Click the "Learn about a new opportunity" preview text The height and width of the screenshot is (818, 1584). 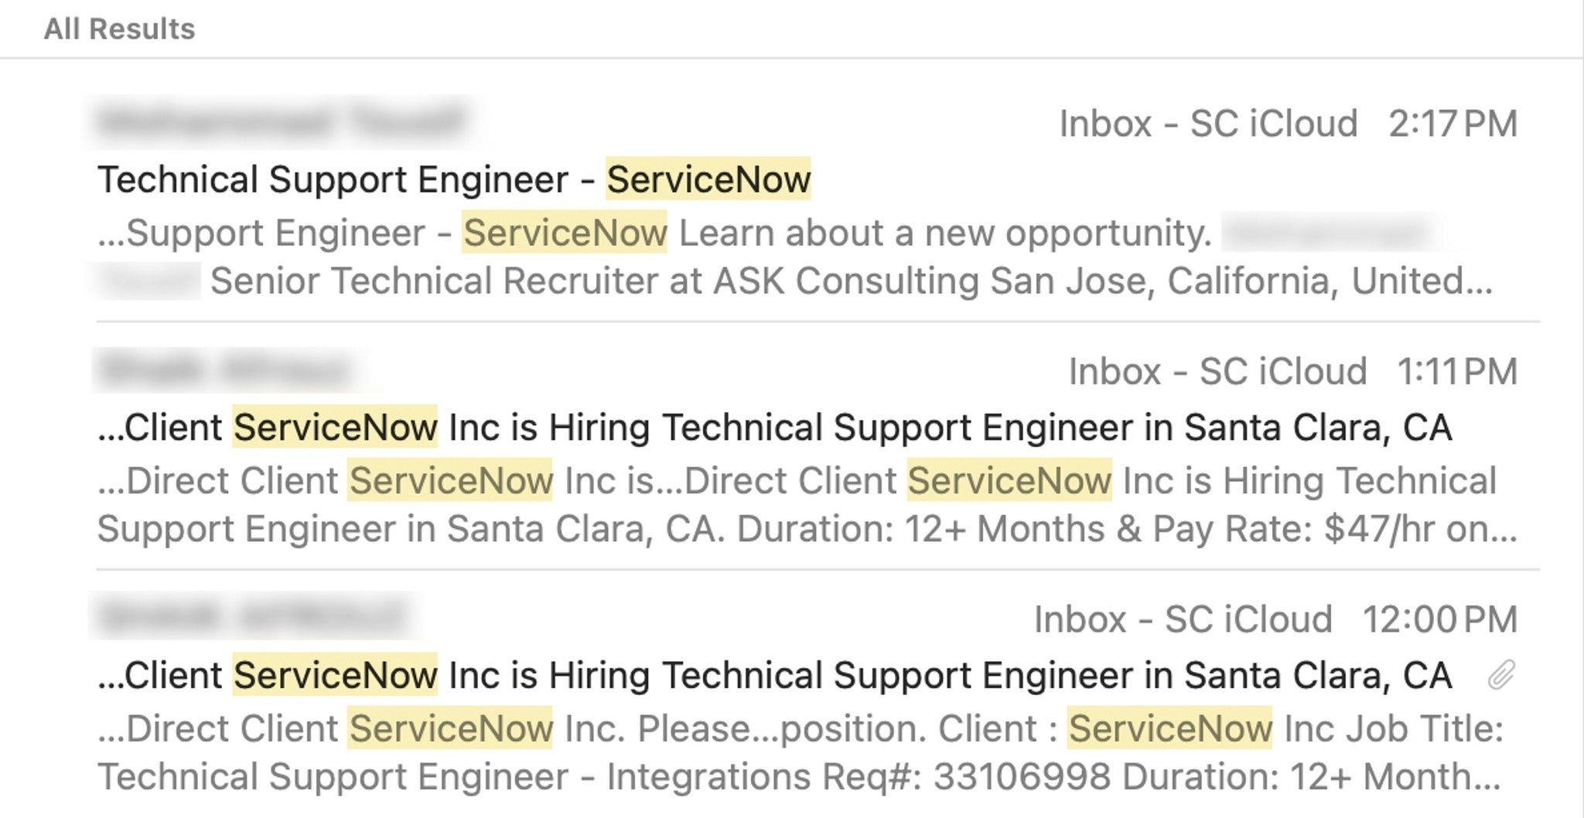(944, 233)
